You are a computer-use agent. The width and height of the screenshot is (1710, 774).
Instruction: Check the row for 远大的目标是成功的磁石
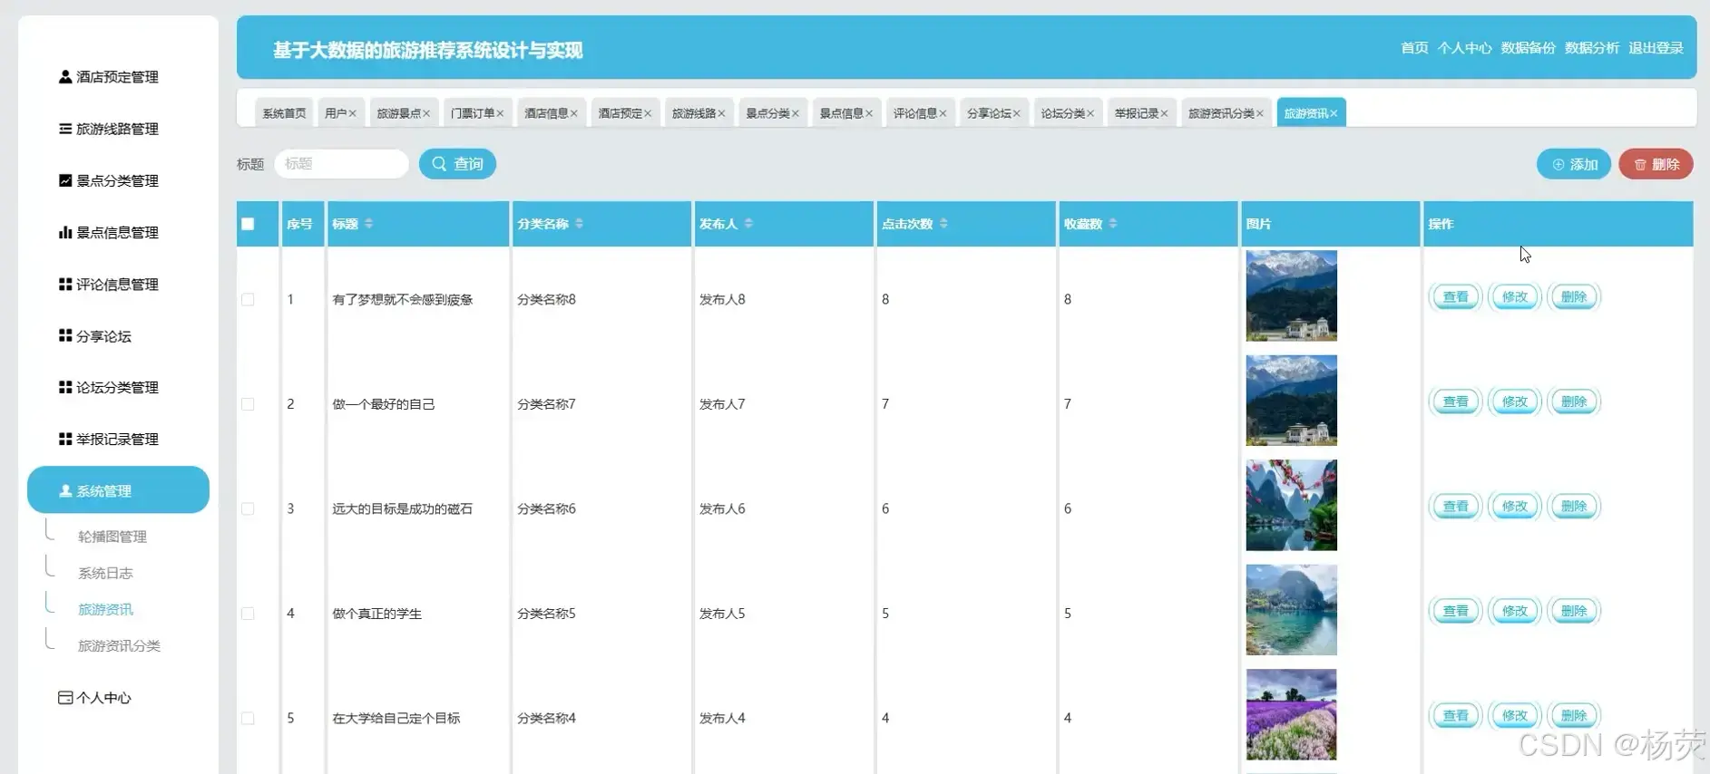tap(248, 508)
